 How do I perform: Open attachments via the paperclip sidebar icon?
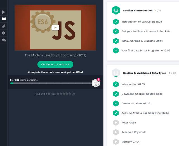(4, 26)
